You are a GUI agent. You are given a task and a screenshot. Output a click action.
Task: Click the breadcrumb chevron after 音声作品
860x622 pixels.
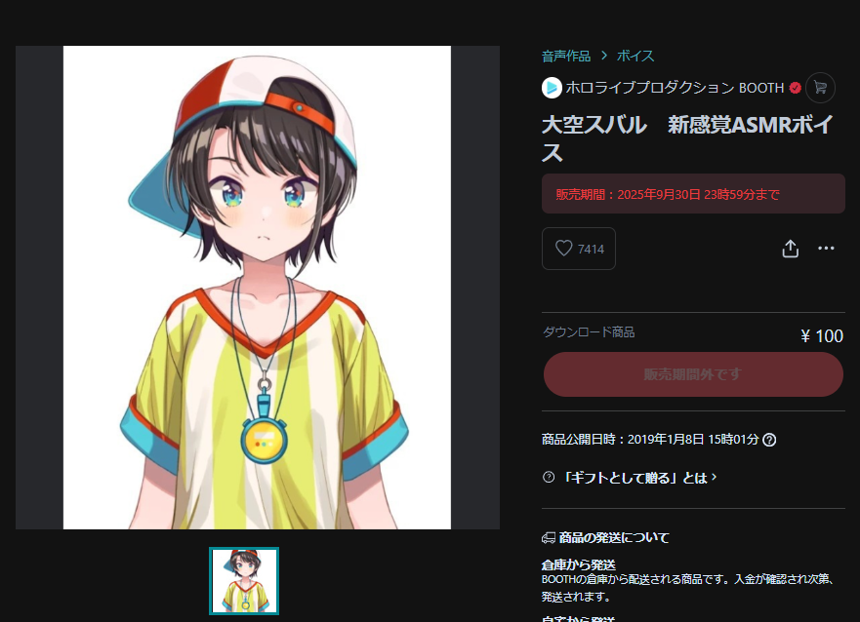point(604,56)
